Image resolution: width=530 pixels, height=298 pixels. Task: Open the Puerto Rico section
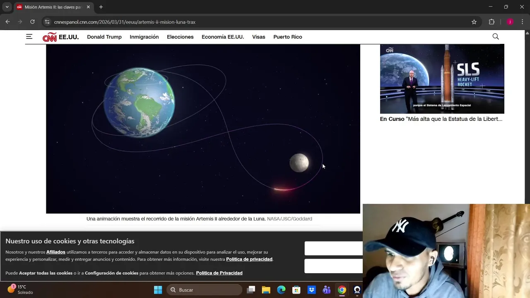coord(288,37)
